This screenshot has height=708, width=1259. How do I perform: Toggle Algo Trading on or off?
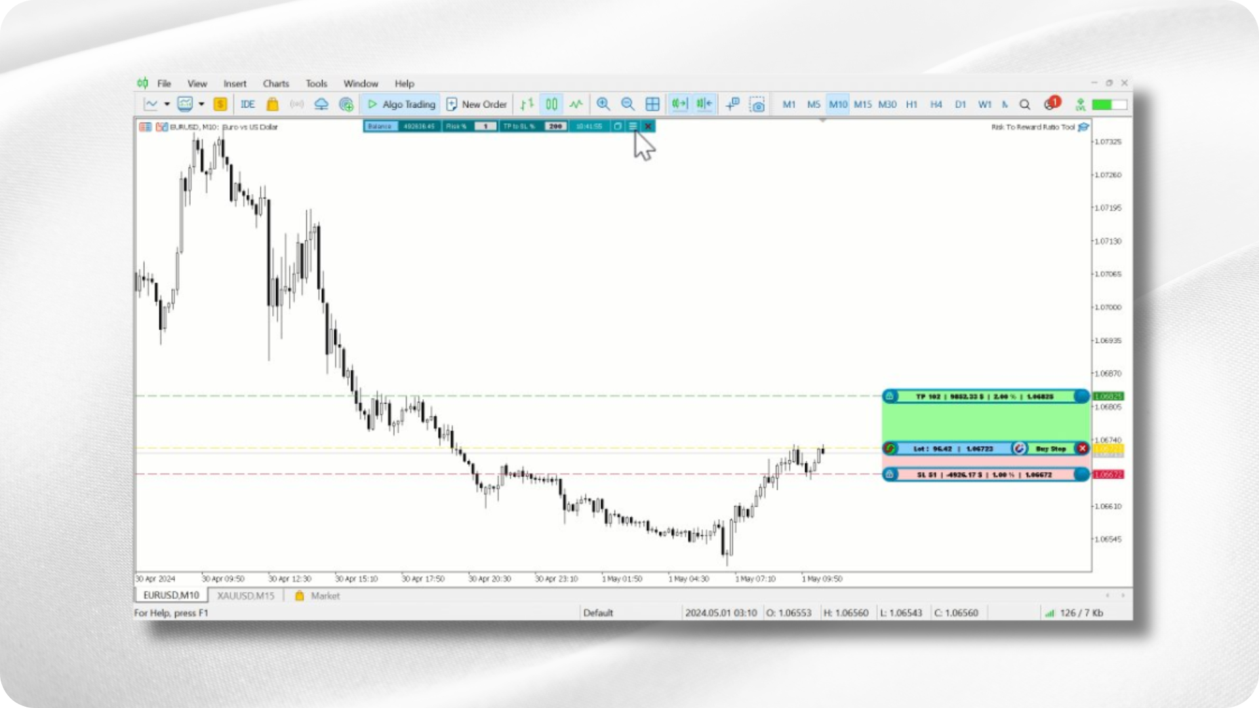401,104
